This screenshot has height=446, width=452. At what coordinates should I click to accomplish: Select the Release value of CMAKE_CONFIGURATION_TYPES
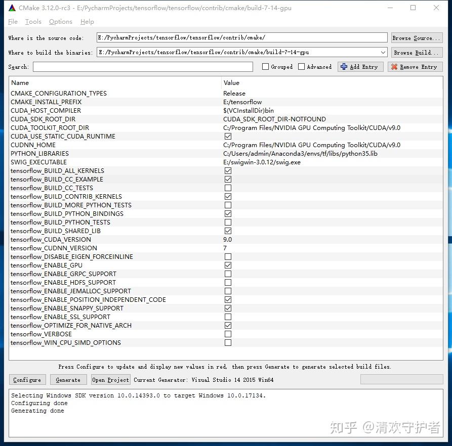(x=234, y=93)
